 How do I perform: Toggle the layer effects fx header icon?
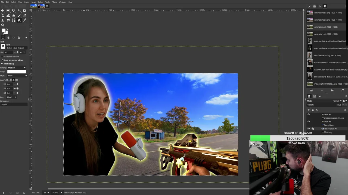click(317, 110)
